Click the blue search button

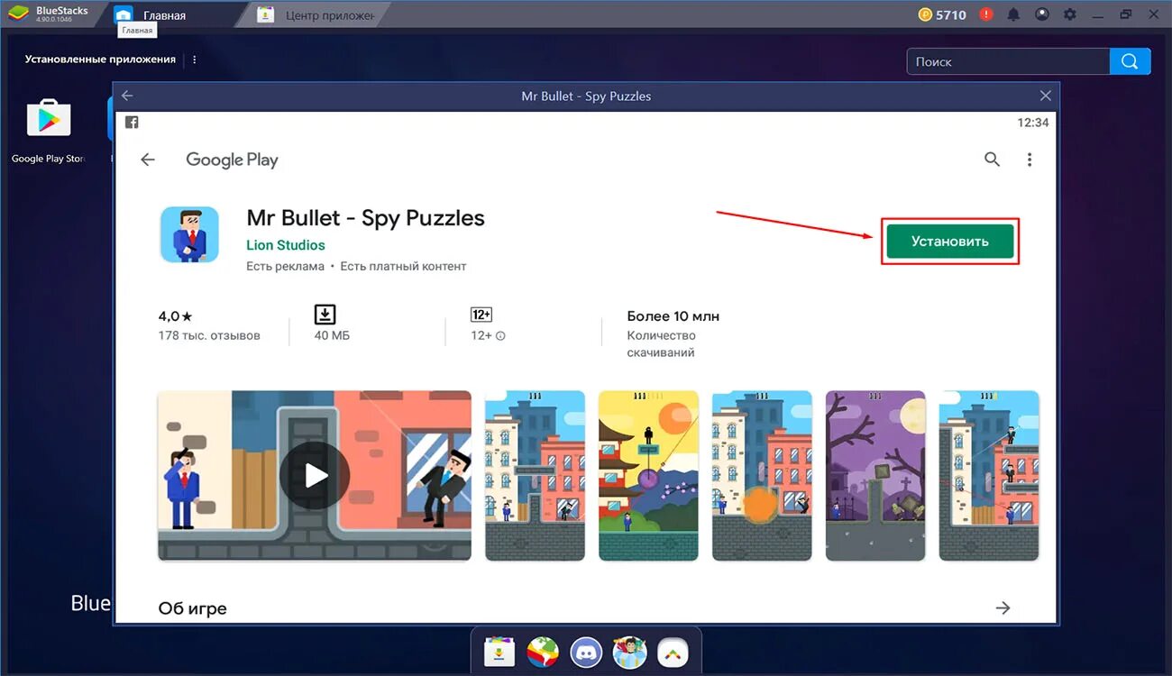(1131, 61)
